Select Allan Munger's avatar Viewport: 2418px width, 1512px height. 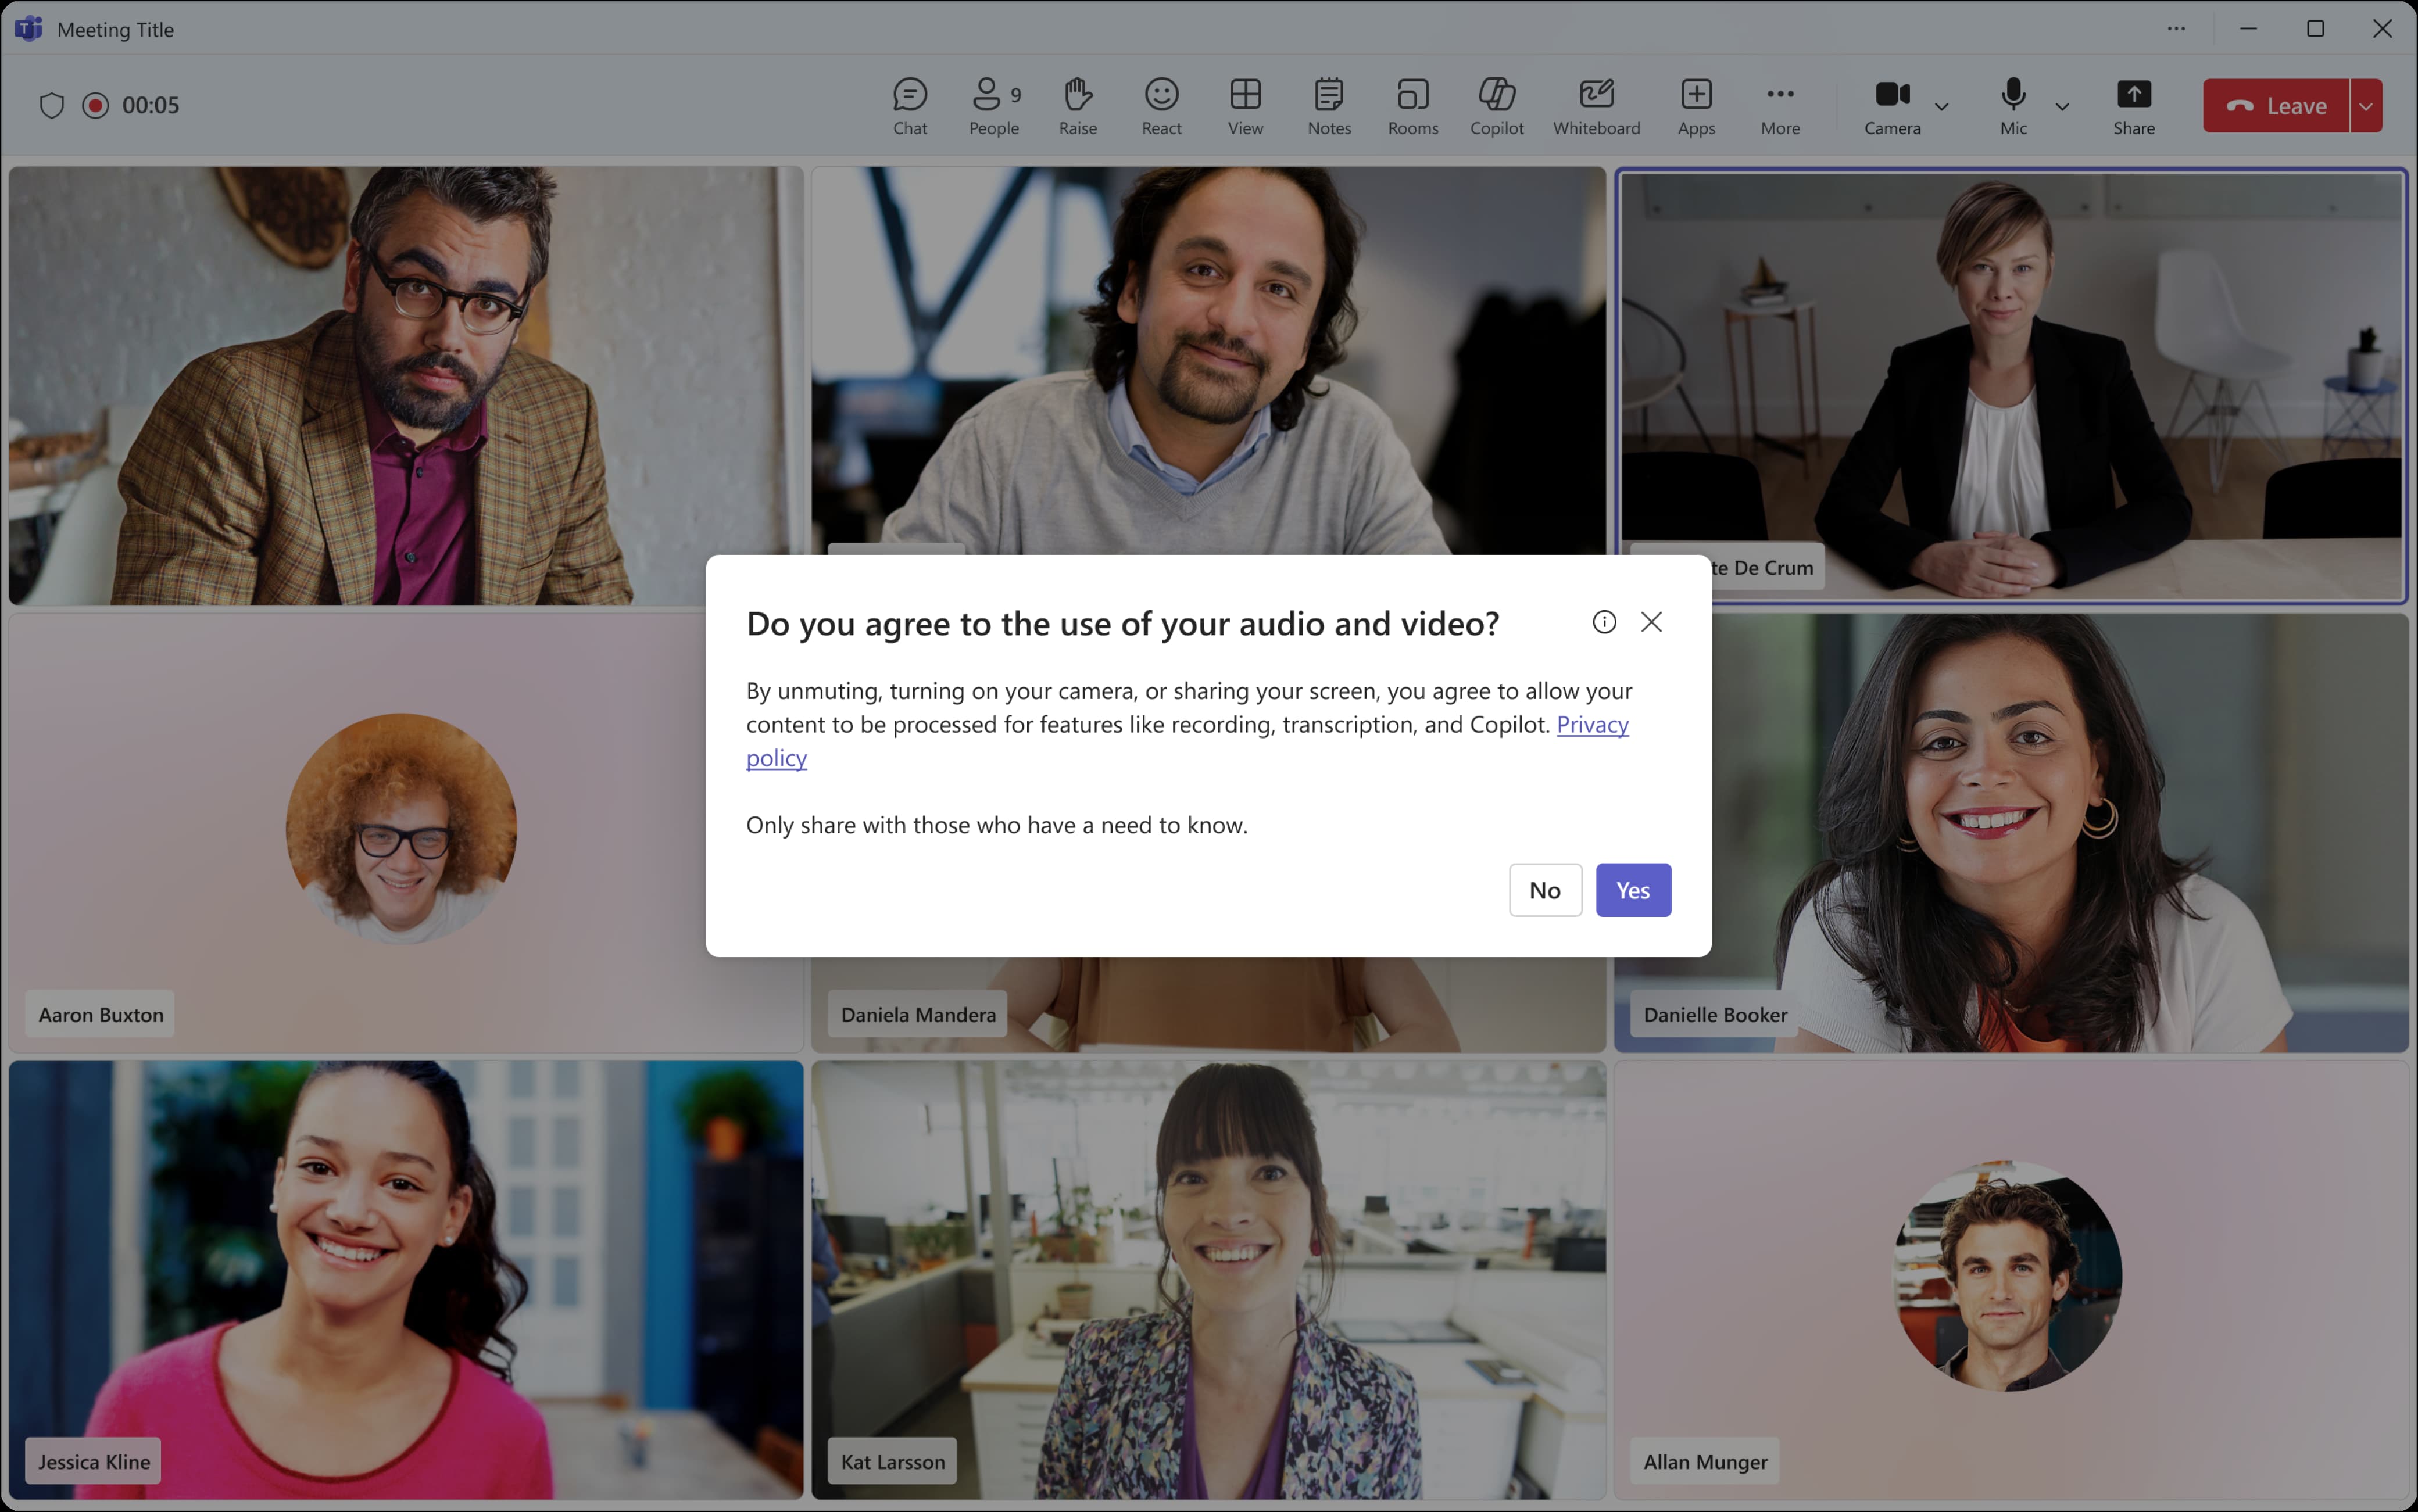pos(2007,1275)
